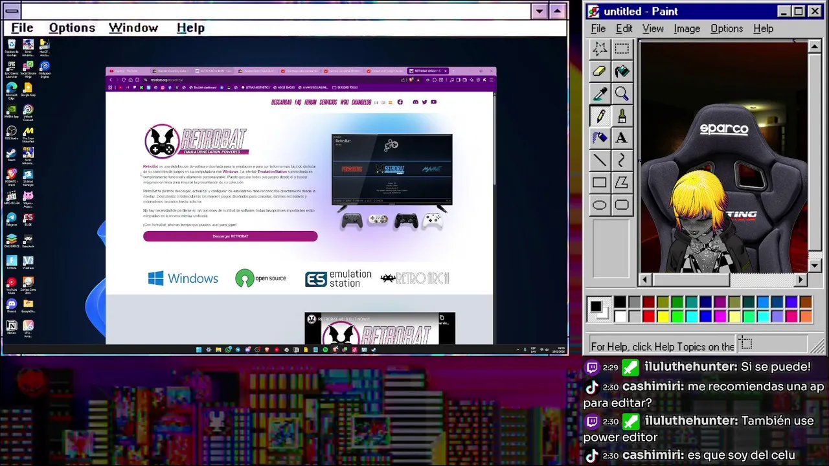The height and width of the screenshot is (466, 829).
Task: Choose the Airbrush spray tool
Action: click(600, 138)
